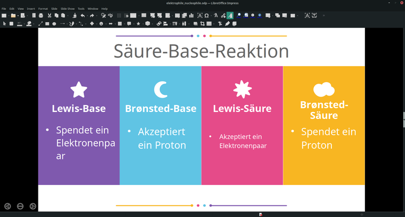Click the selection arrow tool
Screen dimensions: 405x217
click(4, 23)
